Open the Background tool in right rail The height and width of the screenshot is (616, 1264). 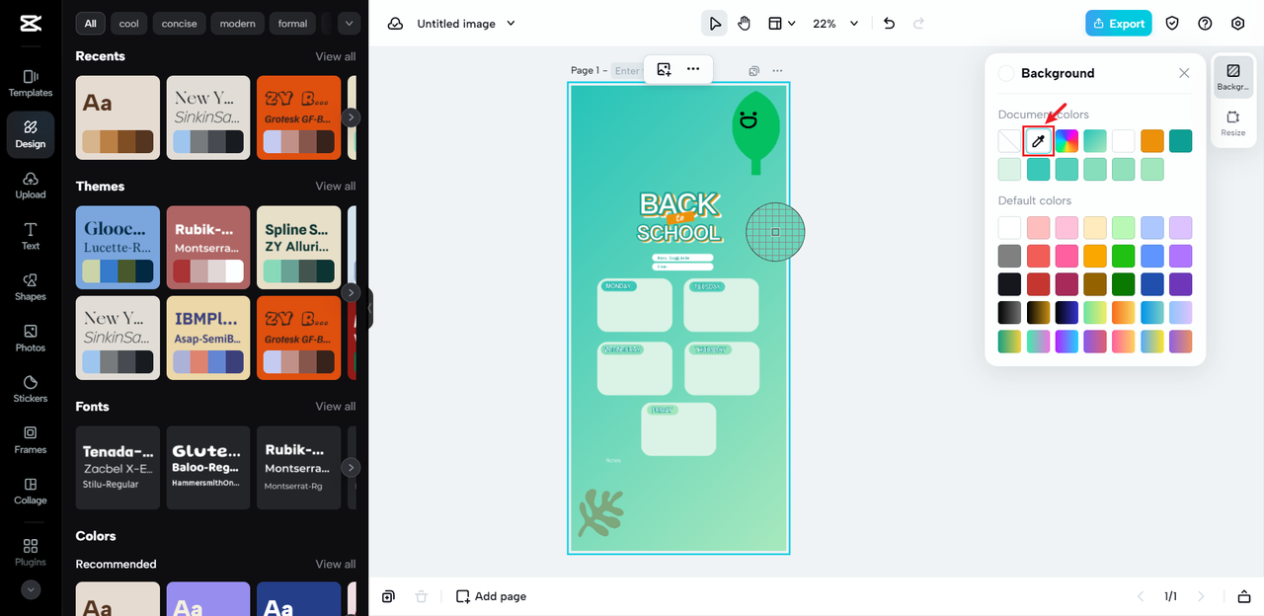[x=1232, y=78]
